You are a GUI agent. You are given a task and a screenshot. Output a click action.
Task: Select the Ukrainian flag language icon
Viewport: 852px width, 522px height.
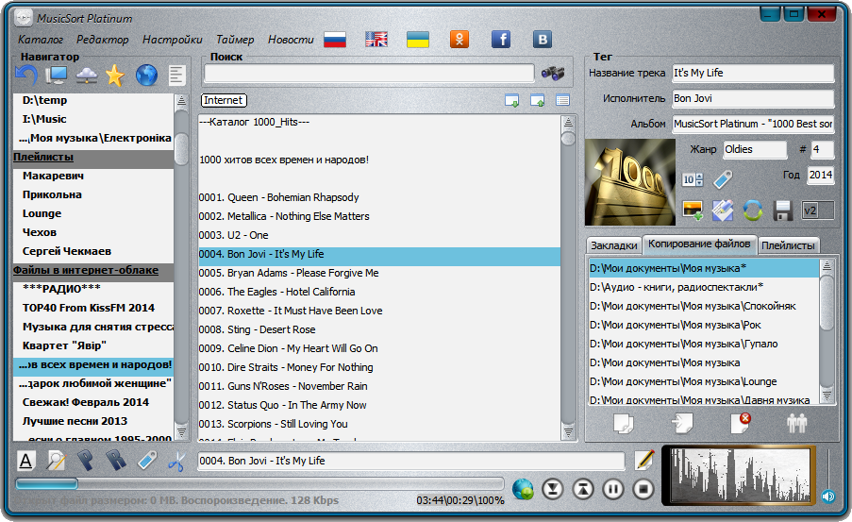click(418, 39)
